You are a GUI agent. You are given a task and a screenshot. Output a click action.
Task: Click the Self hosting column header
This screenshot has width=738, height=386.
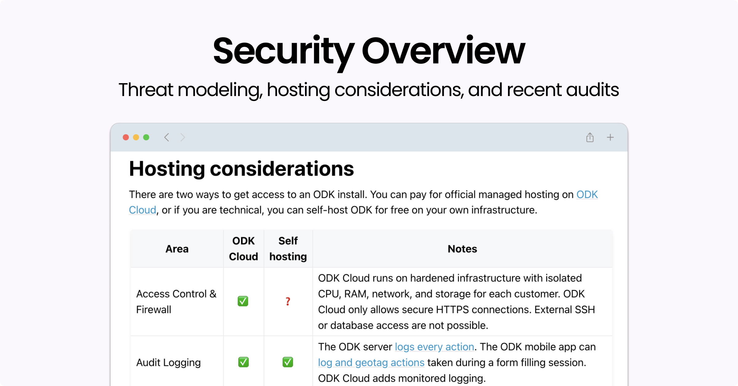[288, 249]
